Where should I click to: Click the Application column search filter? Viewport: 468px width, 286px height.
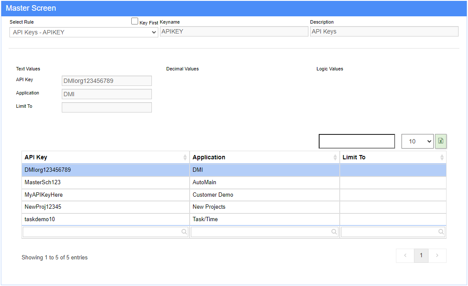coord(264,232)
